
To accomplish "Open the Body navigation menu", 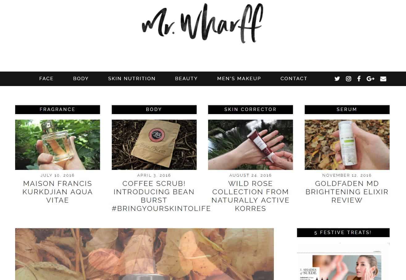I will (81, 79).
